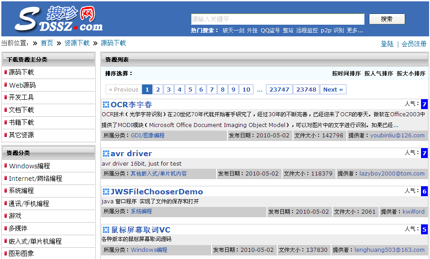Viewport: 430px width, 259px height.
Task: Jump to page 23748
Action: 306,89
